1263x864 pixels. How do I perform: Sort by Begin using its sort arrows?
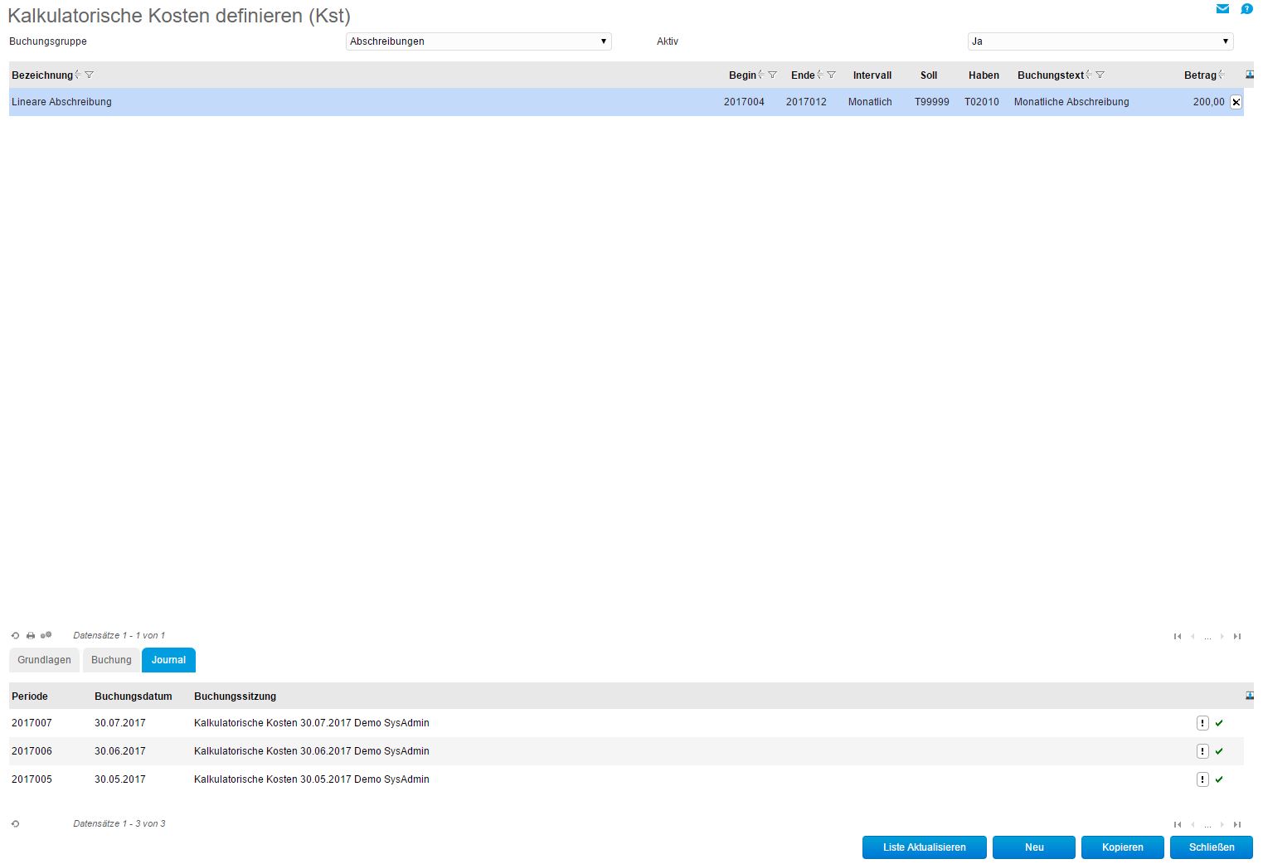click(761, 75)
